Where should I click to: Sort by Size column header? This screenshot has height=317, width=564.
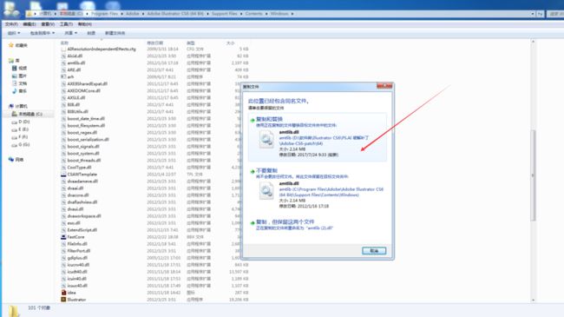pos(230,43)
